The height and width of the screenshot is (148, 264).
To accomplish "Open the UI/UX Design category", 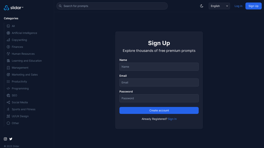I will (20, 116).
